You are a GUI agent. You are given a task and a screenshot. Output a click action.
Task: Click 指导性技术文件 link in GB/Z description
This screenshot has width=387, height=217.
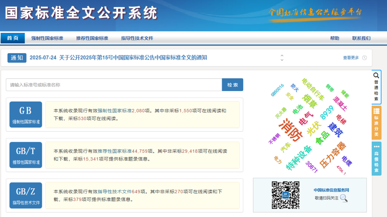point(115,192)
